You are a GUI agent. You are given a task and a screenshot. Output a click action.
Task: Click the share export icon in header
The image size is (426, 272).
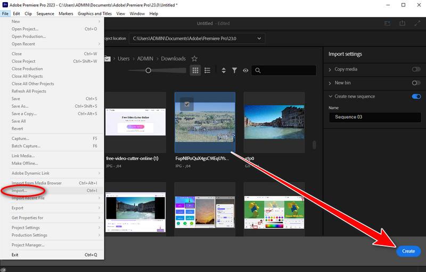403,23
